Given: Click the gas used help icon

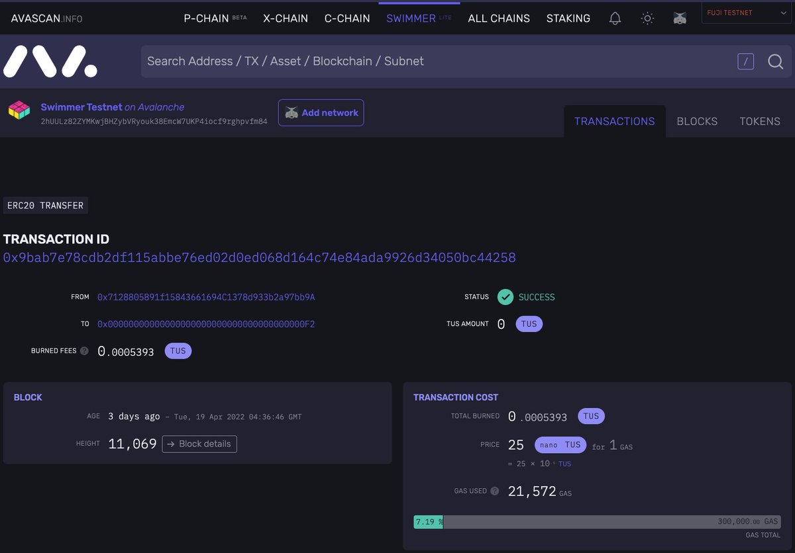Looking at the screenshot, I should (494, 491).
